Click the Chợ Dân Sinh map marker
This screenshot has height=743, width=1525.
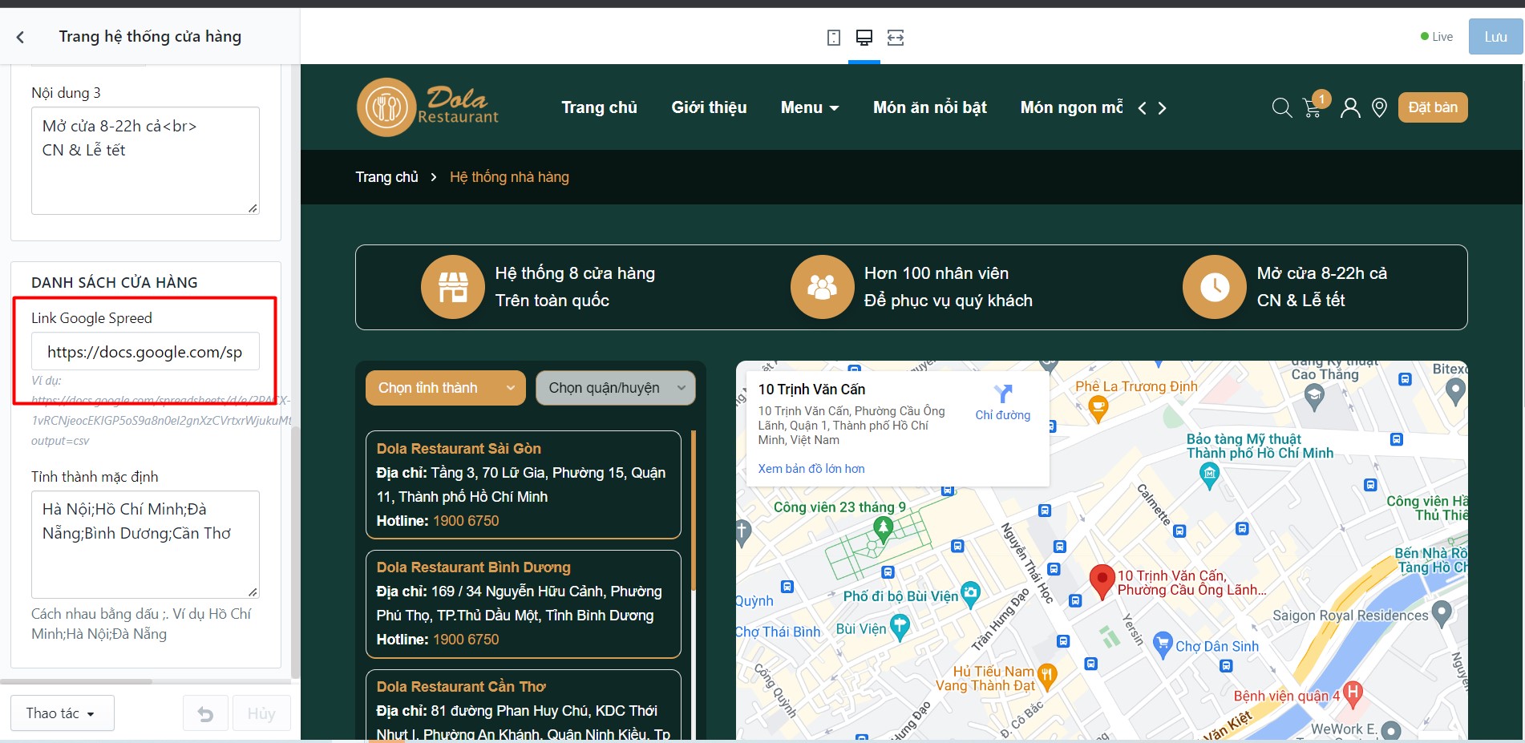(1163, 645)
